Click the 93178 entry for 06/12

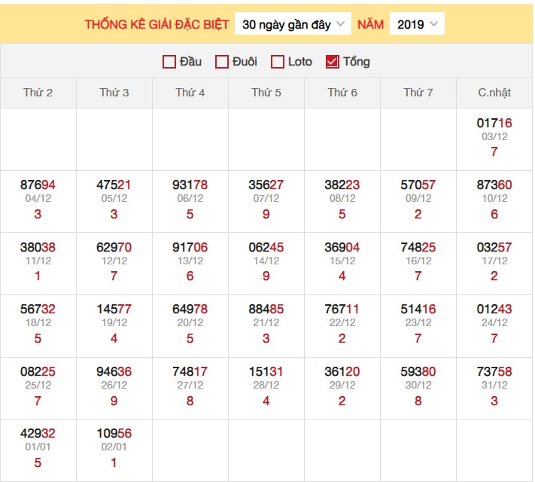(190, 185)
